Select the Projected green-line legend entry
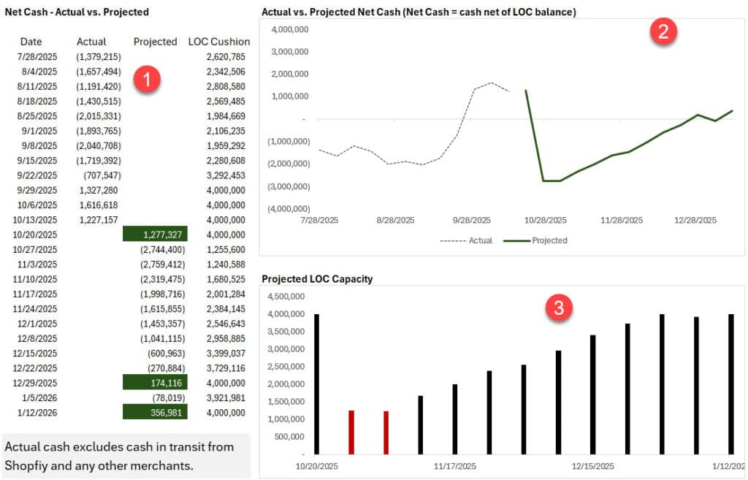 pyautogui.click(x=535, y=240)
